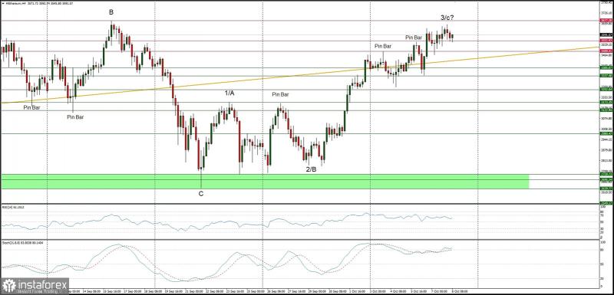Click the topmost red price level tag
614x295 pixels.
click(x=606, y=20)
